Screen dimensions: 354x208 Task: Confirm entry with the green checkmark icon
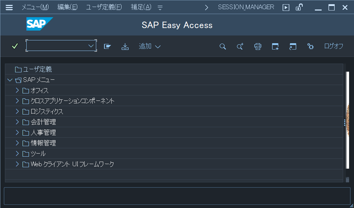[14, 46]
